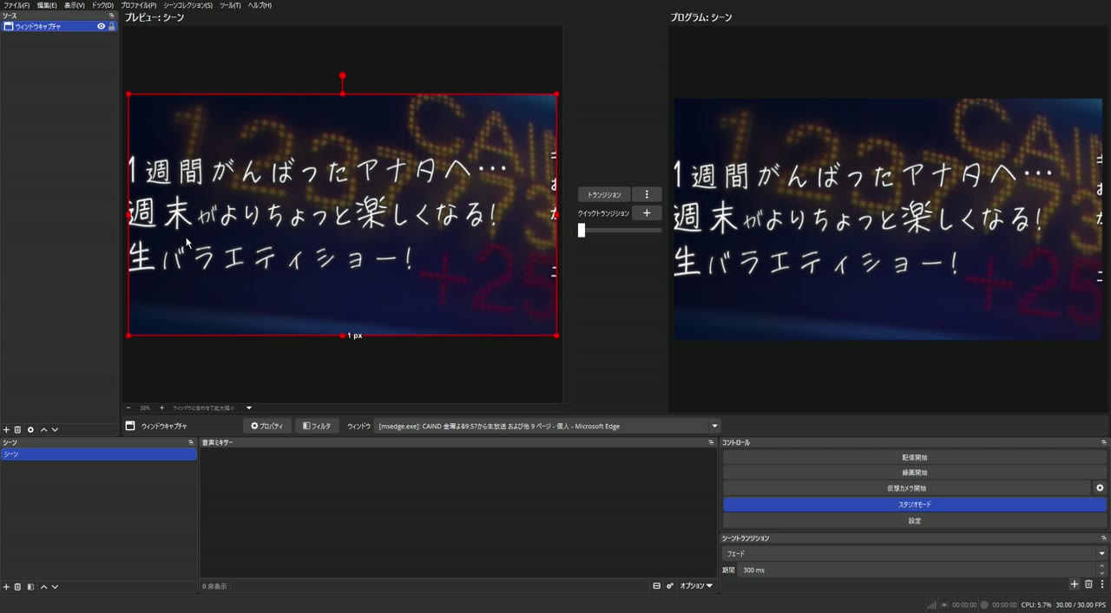Screen dimensions: 1111x613
Task: Open the ファイル(F) menu
Action: [x=16, y=5]
